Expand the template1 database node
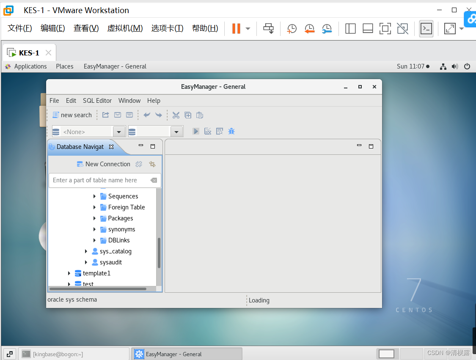 [69, 273]
